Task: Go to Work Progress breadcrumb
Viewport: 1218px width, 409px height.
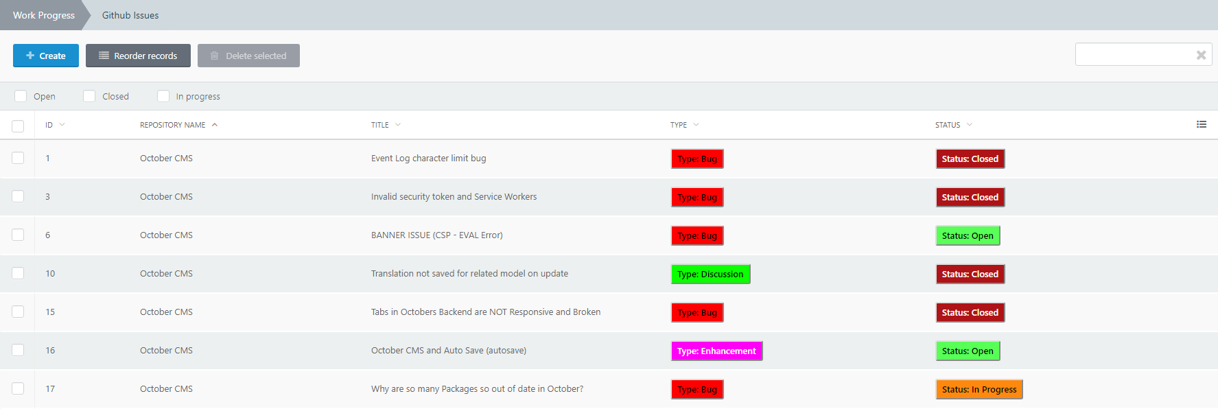Action: click(44, 15)
